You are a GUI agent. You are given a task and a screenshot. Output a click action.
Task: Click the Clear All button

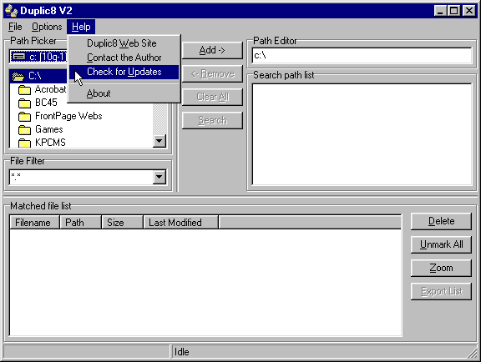[x=212, y=97]
